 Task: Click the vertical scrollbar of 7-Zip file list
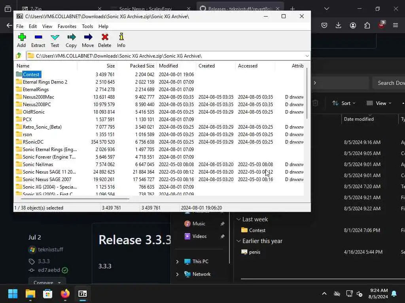click(307, 93)
